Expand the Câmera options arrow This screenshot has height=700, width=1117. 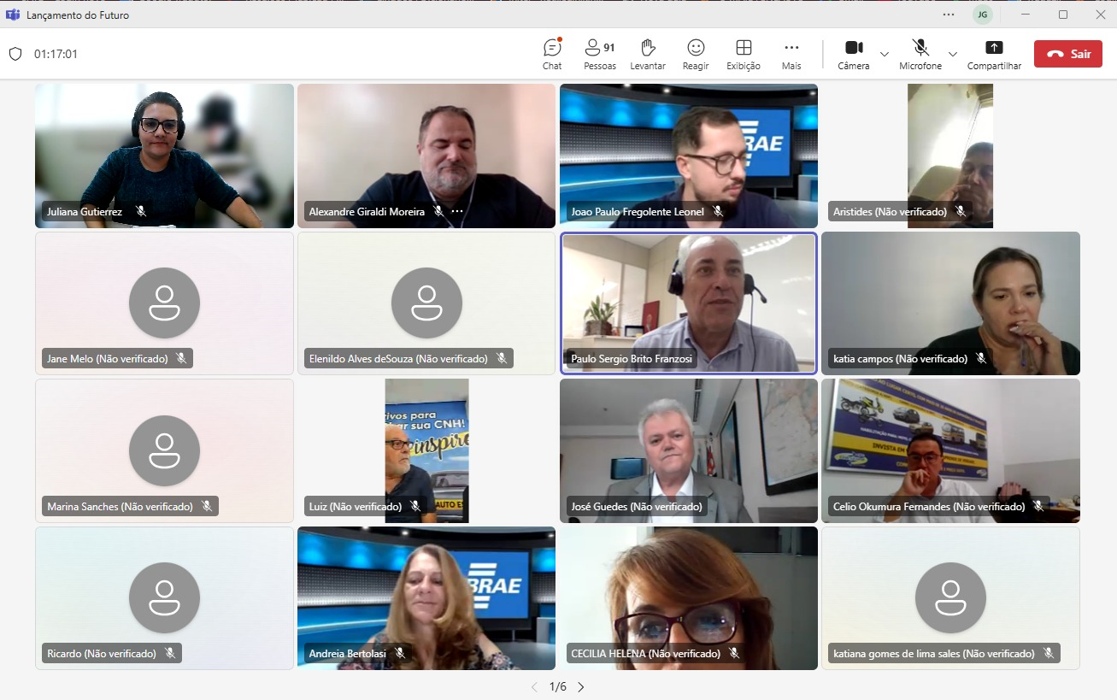coord(885,54)
